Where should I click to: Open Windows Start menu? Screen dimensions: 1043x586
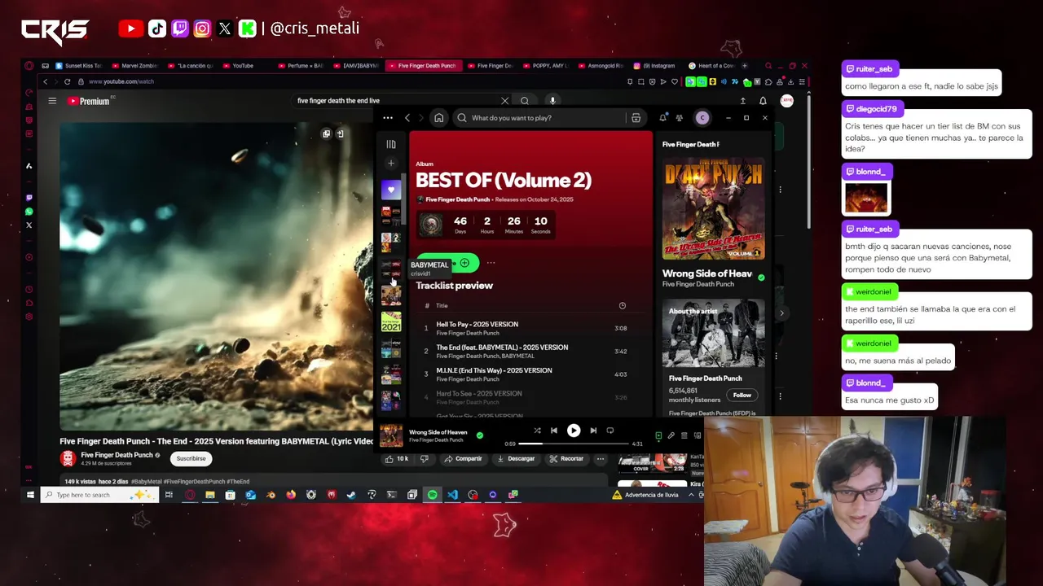30,495
